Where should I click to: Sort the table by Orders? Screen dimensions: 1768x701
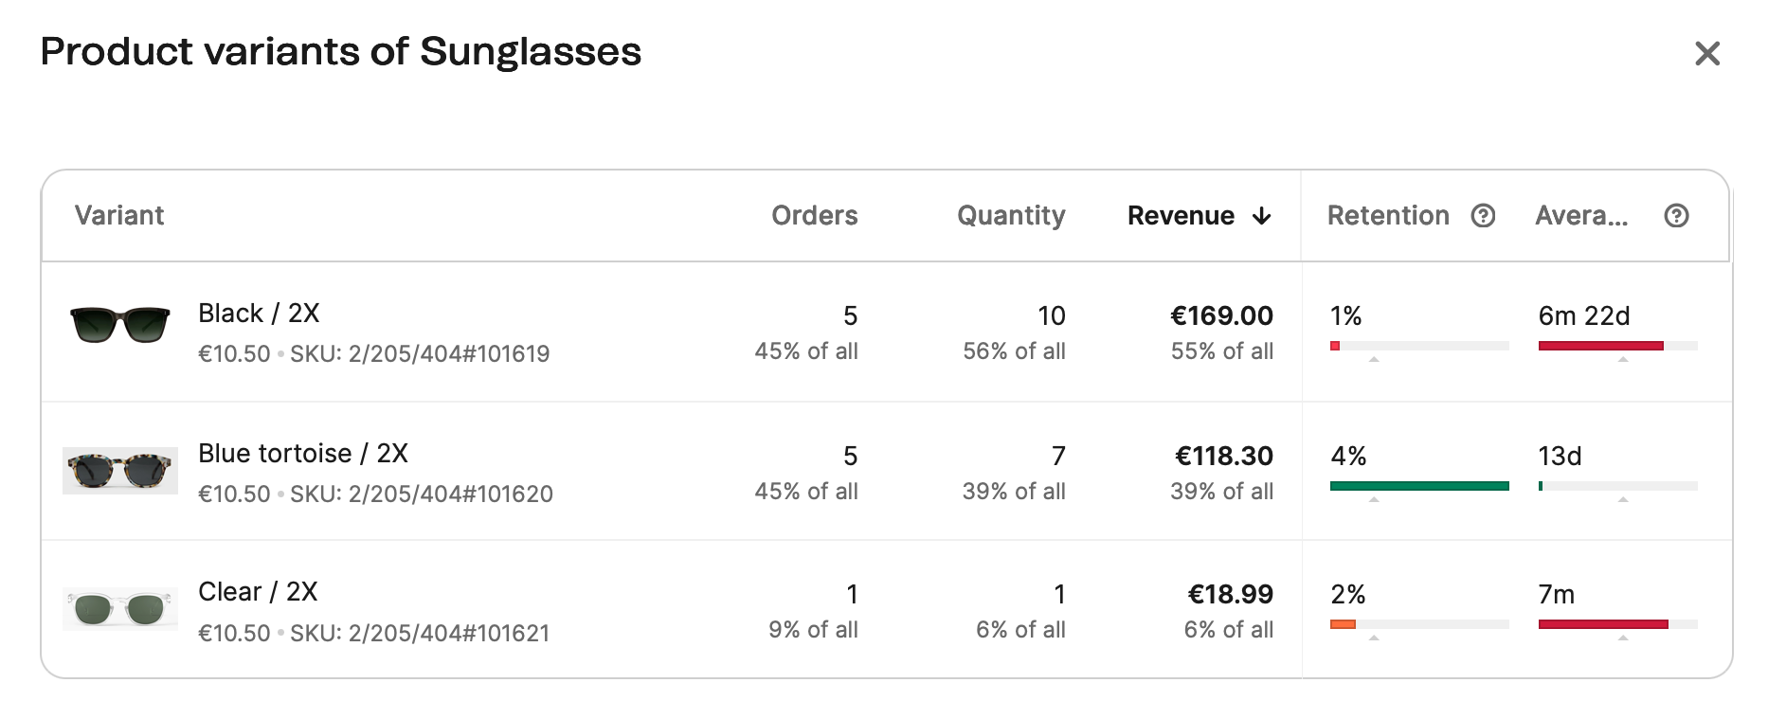(x=815, y=216)
